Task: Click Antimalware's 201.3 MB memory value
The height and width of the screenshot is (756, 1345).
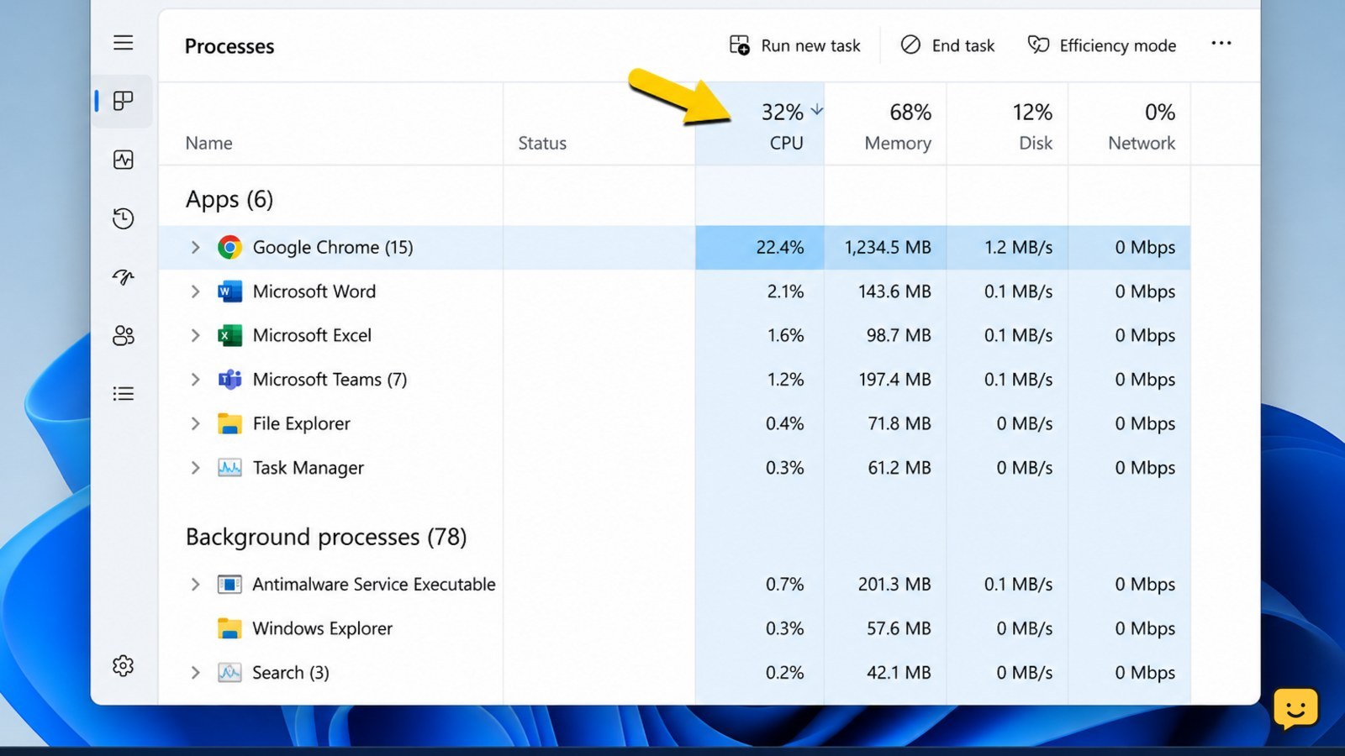Action: [x=894, y=584]
